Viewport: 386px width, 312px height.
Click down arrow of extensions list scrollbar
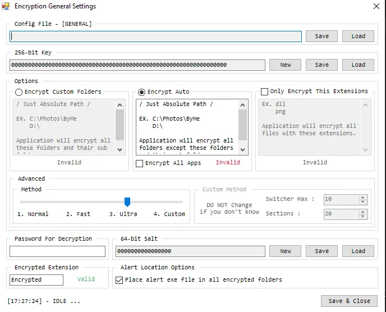pos(365,149)
